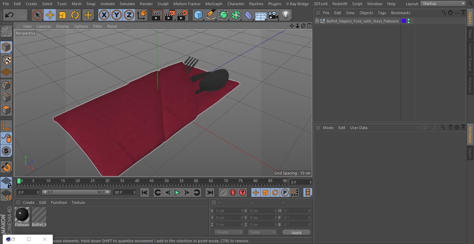Switch coordinate system icon
This screenshot has width=474, height=244.
click(x=142, y=15)
